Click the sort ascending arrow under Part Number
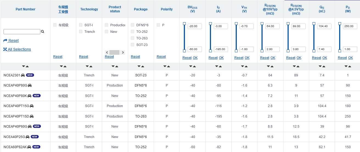Screen dimensions: 360x152 (27, 67)
